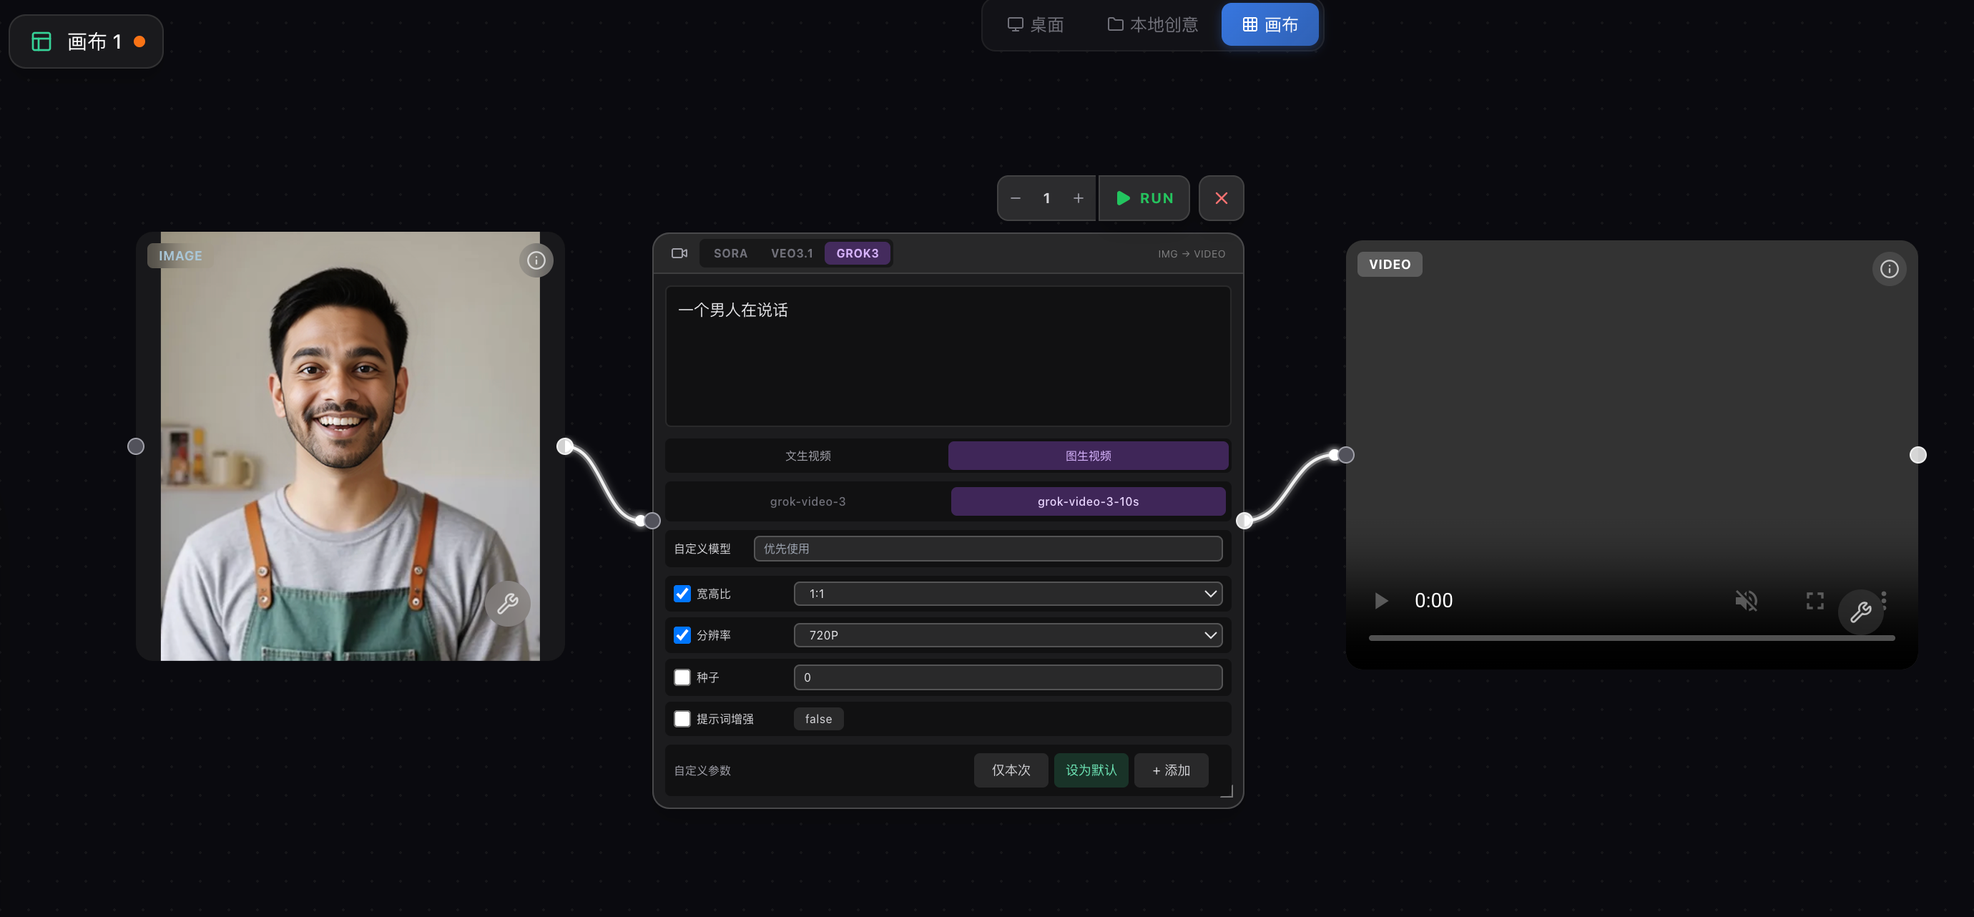Uncheck the 宽高比 checkbox
This screenshot has width=1974, height=917.
[682, 594]
